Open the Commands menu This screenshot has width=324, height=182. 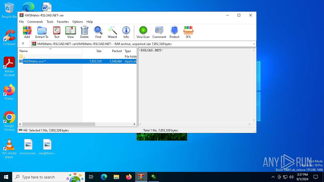(35, 22)
